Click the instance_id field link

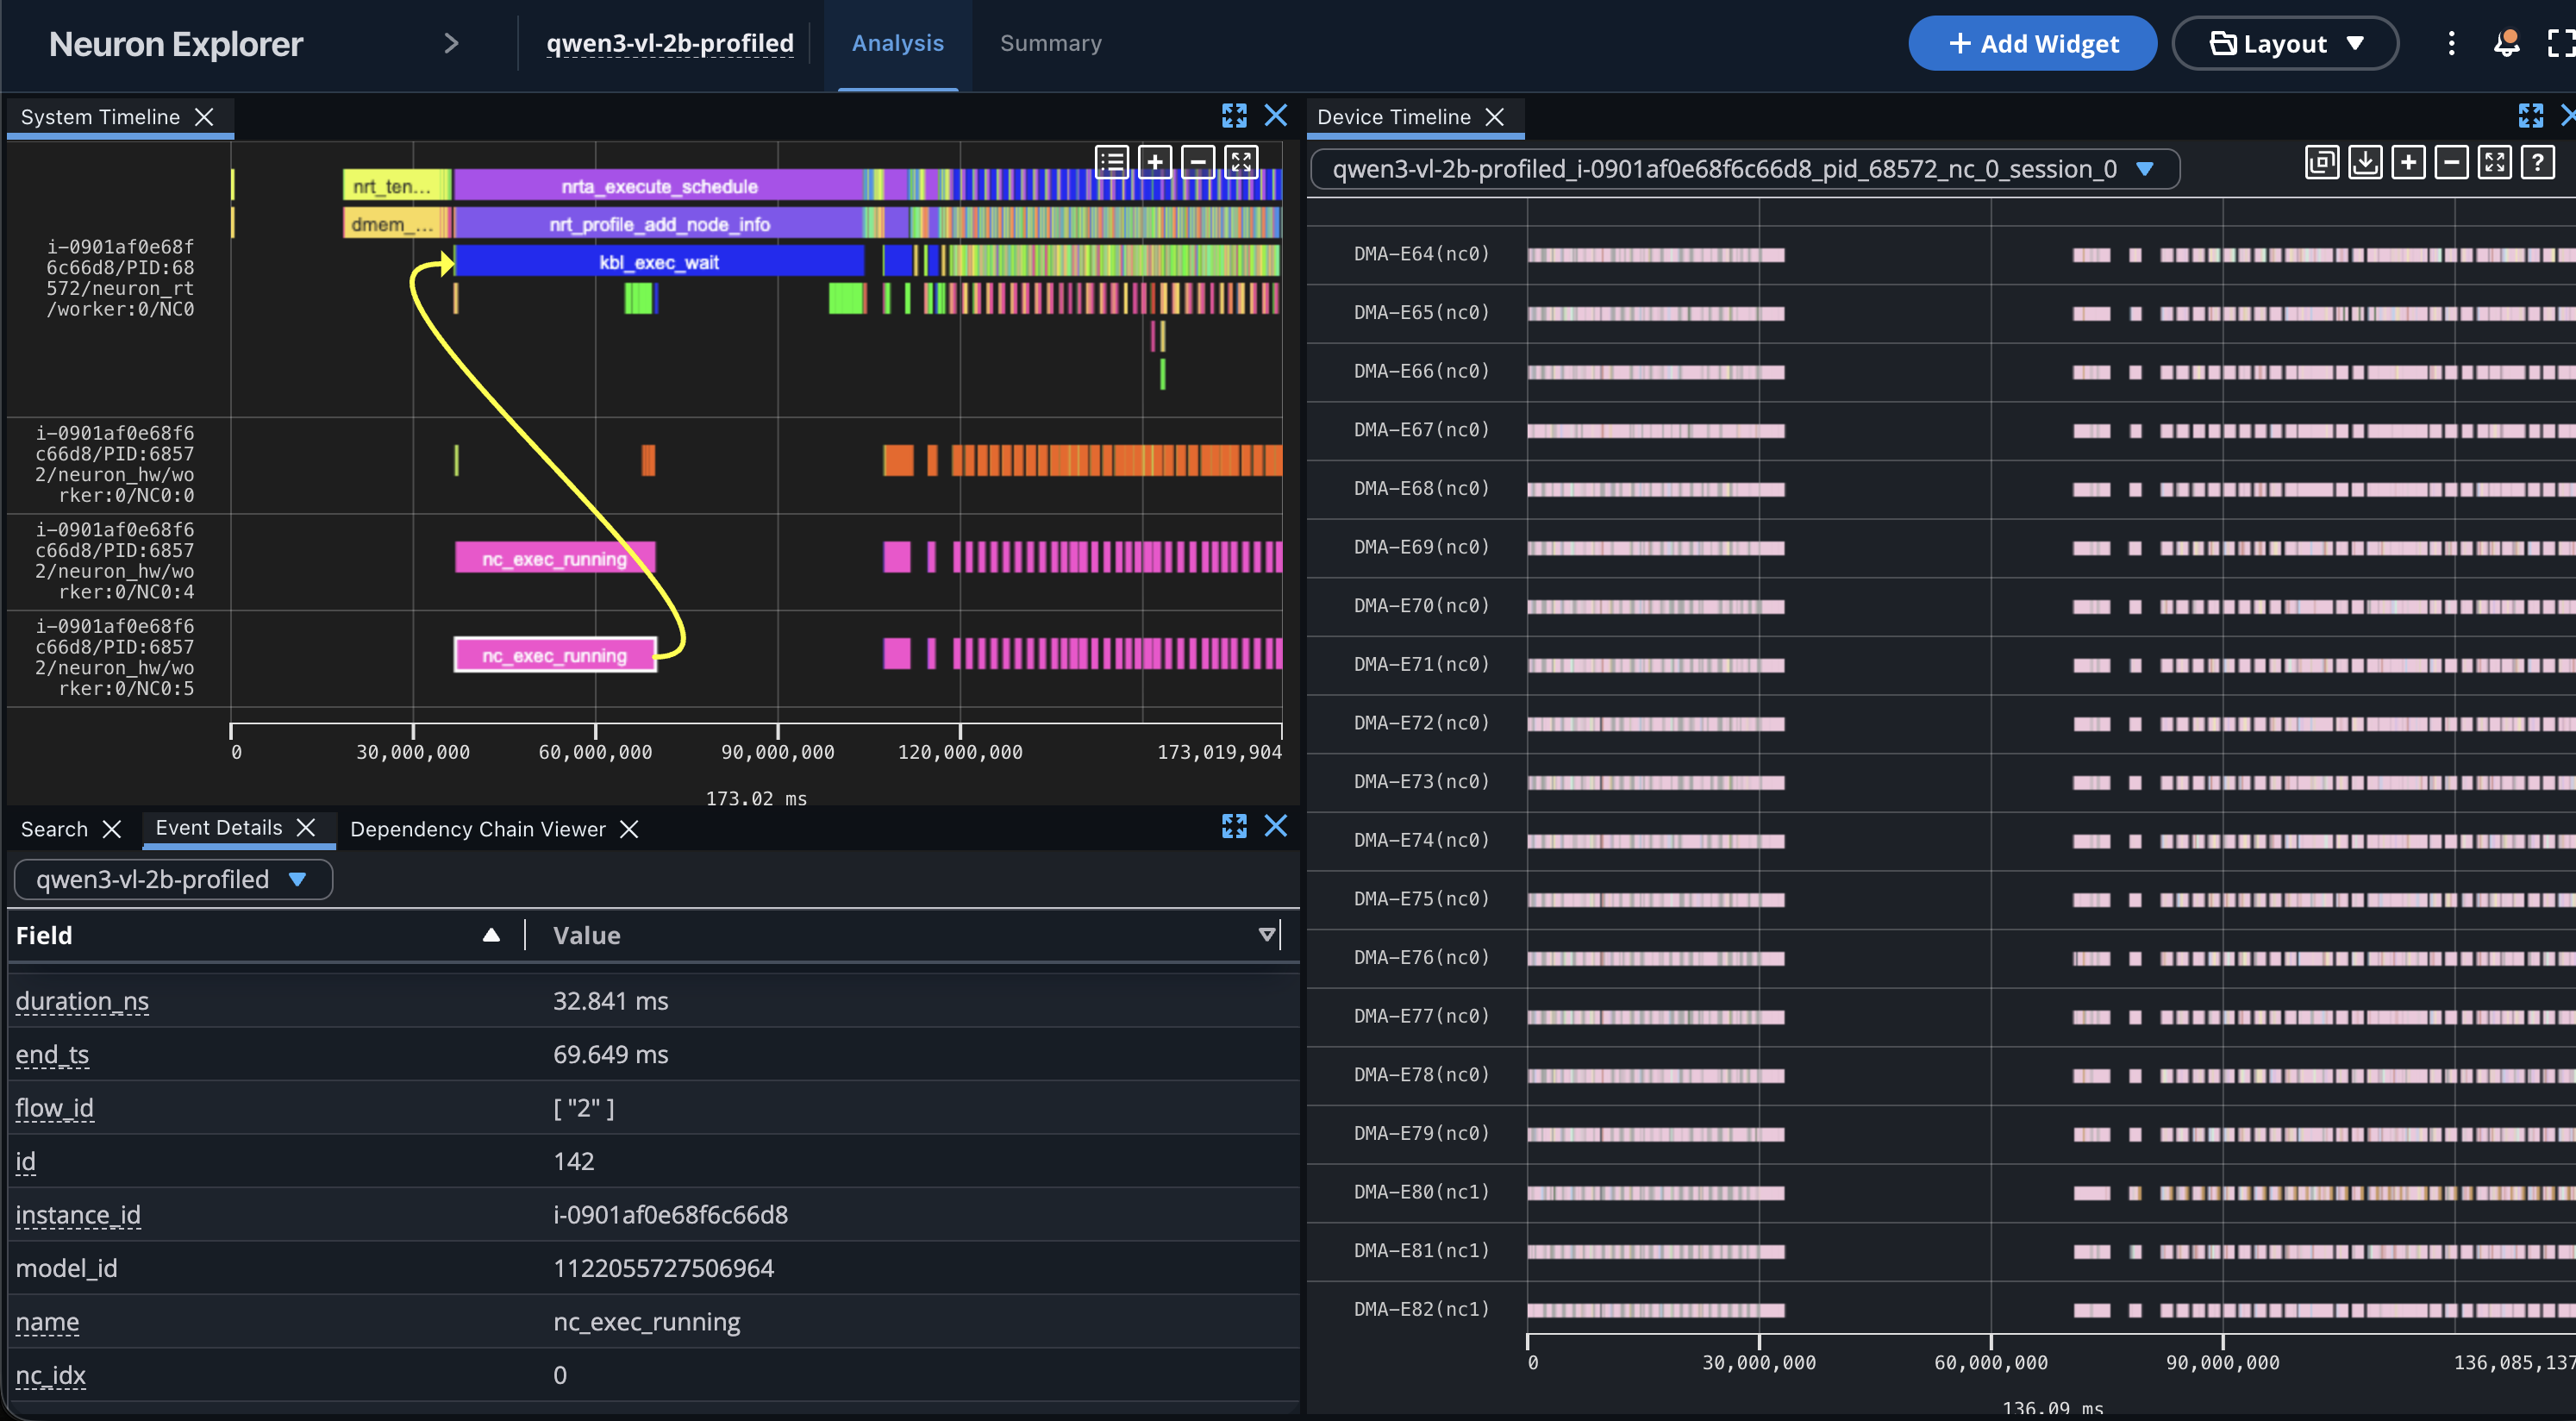pos(78,1214)
